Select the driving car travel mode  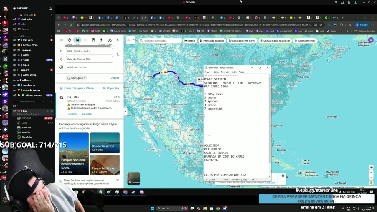click(x=77, y=40)
